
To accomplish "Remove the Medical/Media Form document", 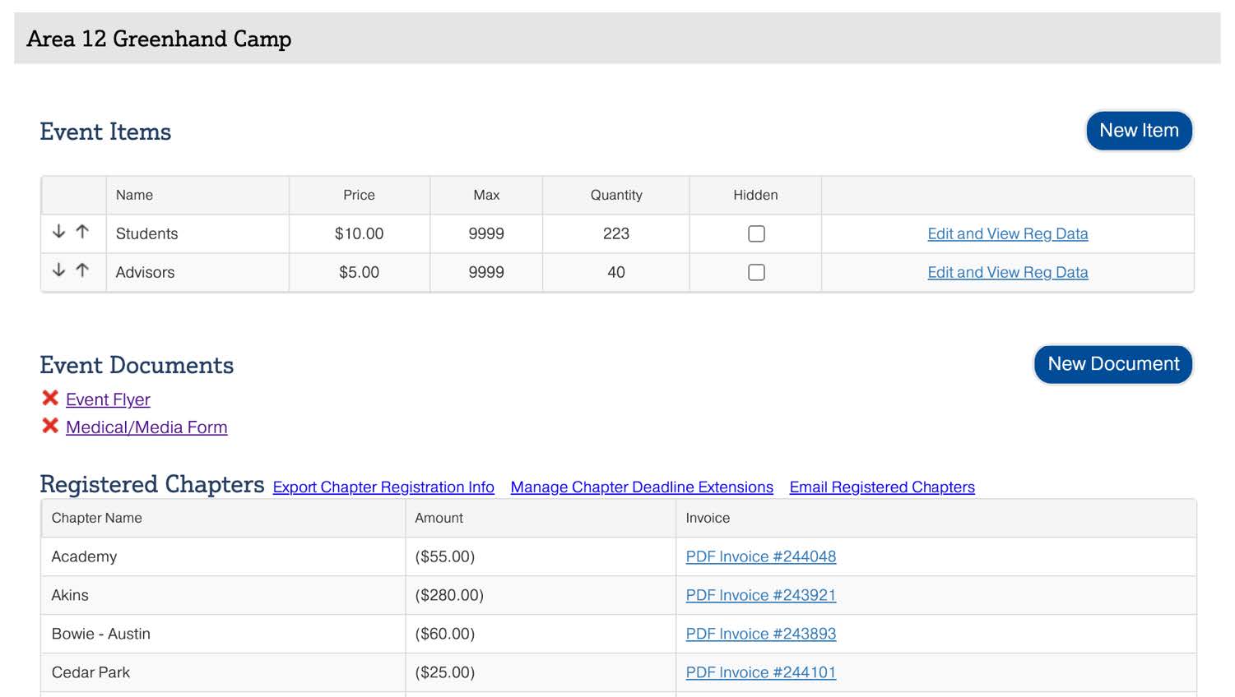I will click(50, 427).
